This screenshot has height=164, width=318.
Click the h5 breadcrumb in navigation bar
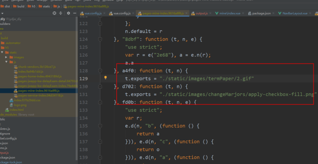[31, 6]
